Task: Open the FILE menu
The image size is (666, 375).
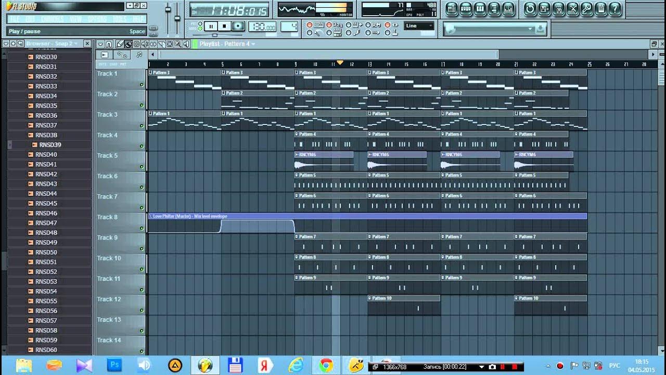Action: pyautogui.click(x=15, y=19)
